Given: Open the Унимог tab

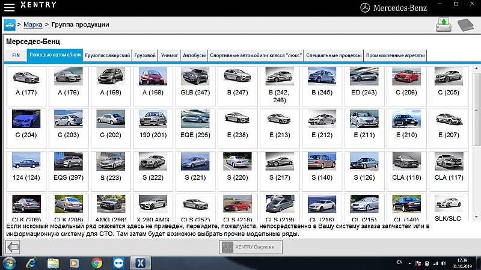Looking at the screenshot, I should tap(170, 55).
